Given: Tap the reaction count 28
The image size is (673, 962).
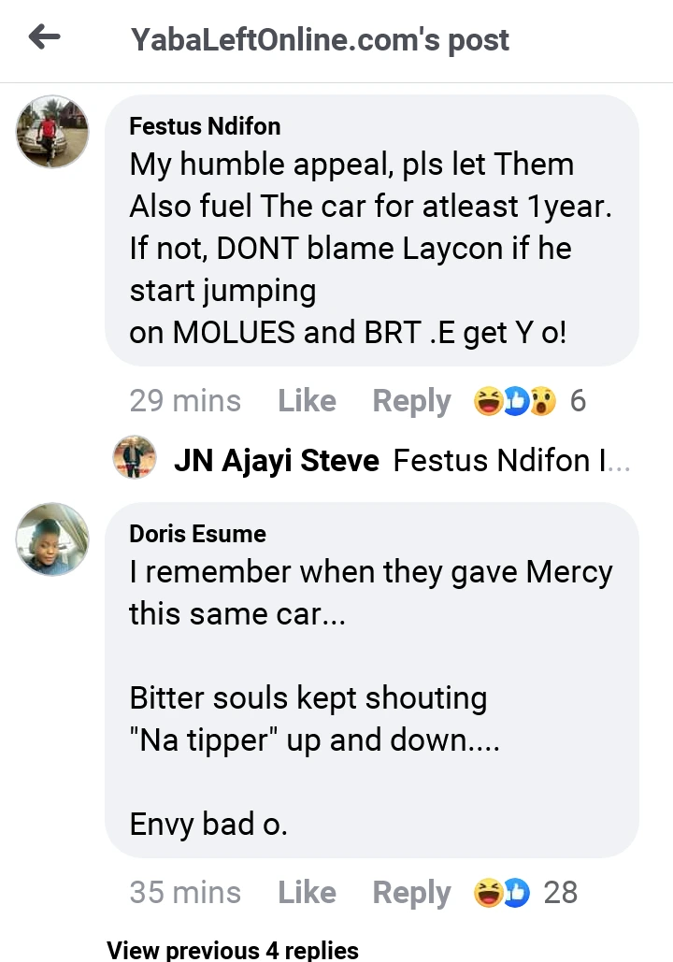Looking at the screenshot, I should pyautogui.click(x=560, y=893).
